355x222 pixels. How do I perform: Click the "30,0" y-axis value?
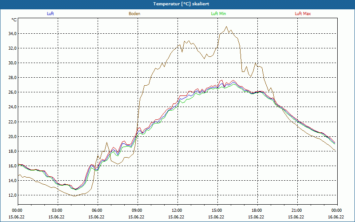tap(12, 63)
